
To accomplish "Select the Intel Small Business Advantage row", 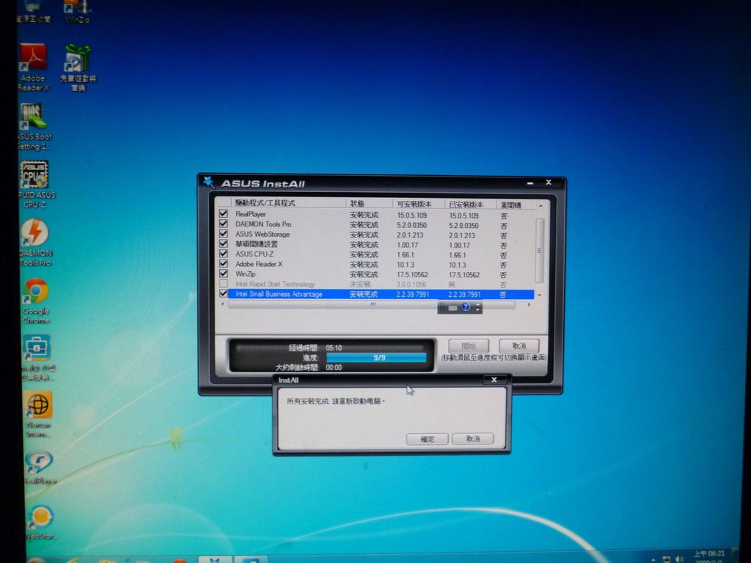I will (x=381, y=294).
